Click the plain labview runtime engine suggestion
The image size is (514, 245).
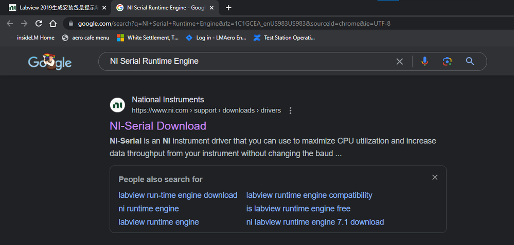pyautogui.click(x=158, y=222)
